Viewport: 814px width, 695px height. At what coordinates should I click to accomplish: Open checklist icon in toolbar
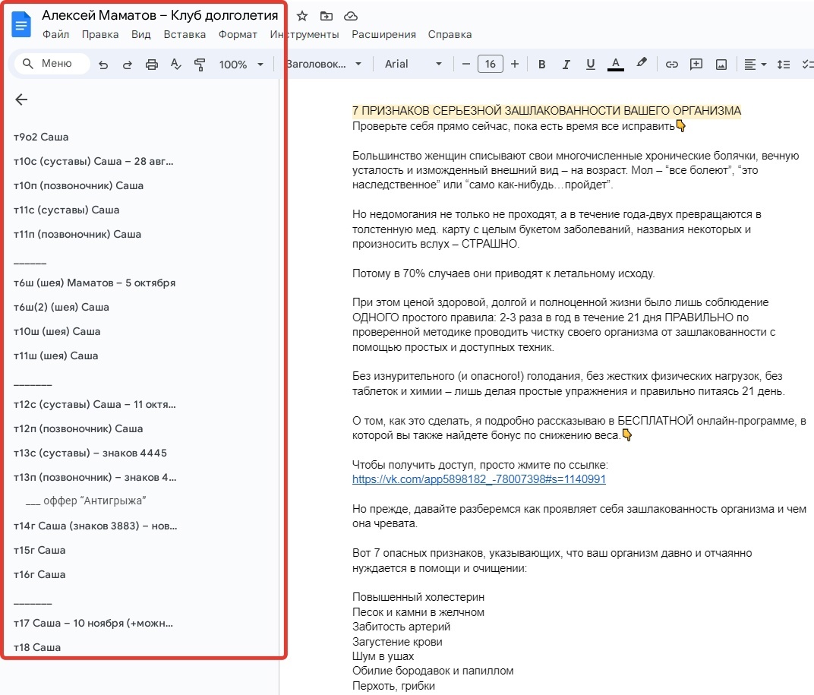[x=808, y=65]
